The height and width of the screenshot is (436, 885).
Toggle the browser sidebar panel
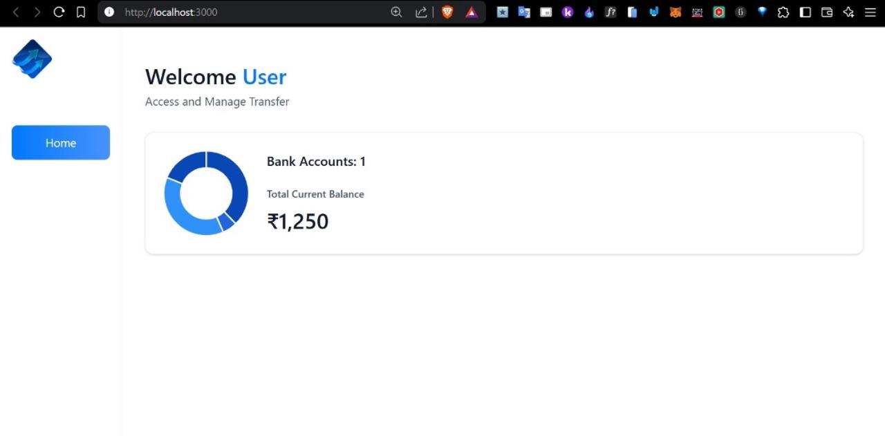tap(805, 12)
